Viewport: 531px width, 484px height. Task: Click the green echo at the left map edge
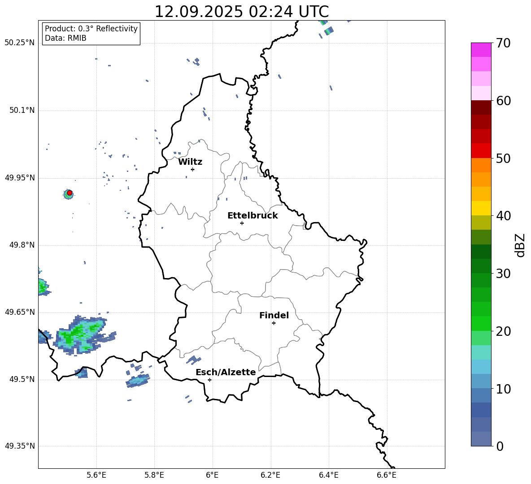pos(43,286)
